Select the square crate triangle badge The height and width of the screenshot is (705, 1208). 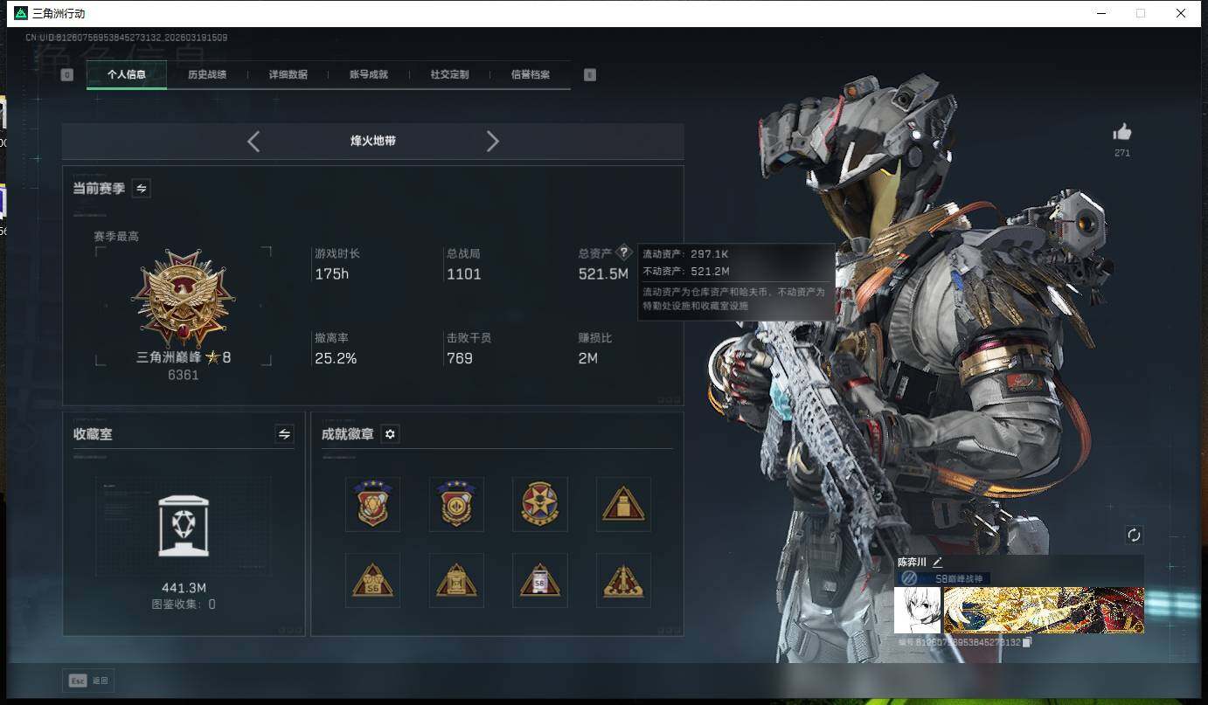tap(456, 580)
